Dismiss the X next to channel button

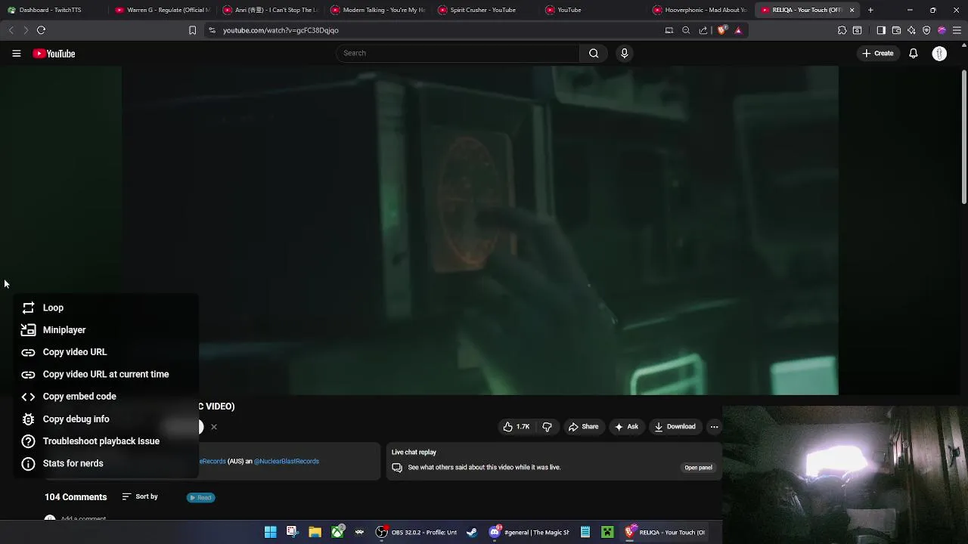(214, 427)
